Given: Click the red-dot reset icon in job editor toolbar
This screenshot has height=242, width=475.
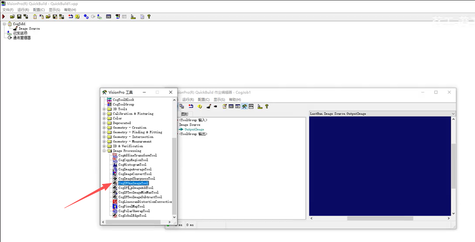Looking at the screenshot, I should click(x=191, y=106).
